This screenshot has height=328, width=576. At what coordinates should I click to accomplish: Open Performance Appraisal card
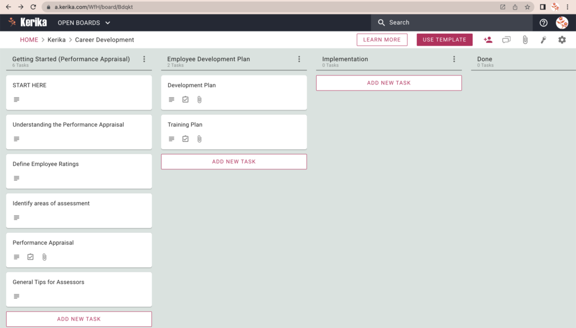(79, 250)
